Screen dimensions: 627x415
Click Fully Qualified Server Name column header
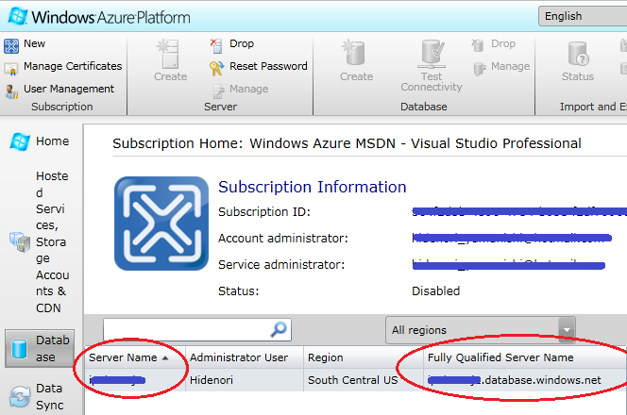click(x=524, y=357)
